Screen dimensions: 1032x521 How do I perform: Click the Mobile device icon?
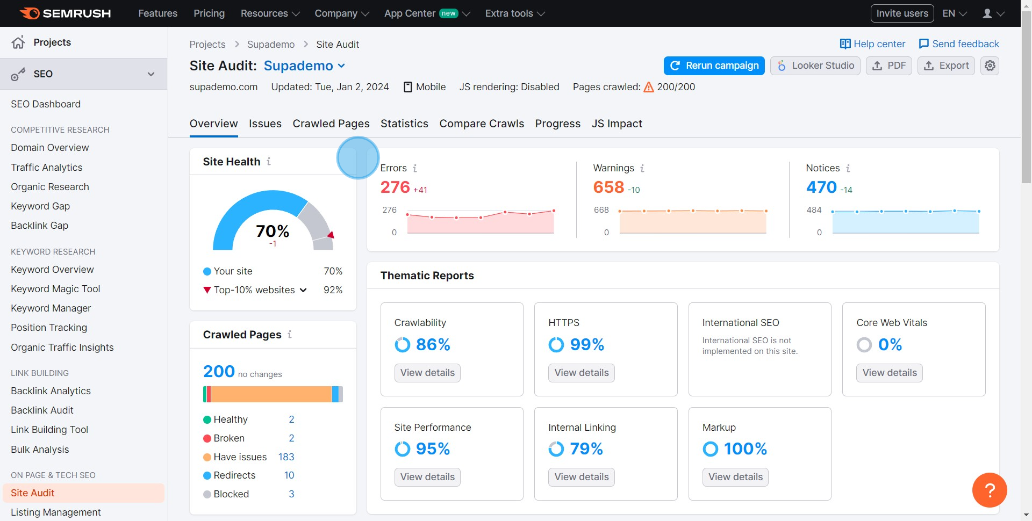coord(408,87)
